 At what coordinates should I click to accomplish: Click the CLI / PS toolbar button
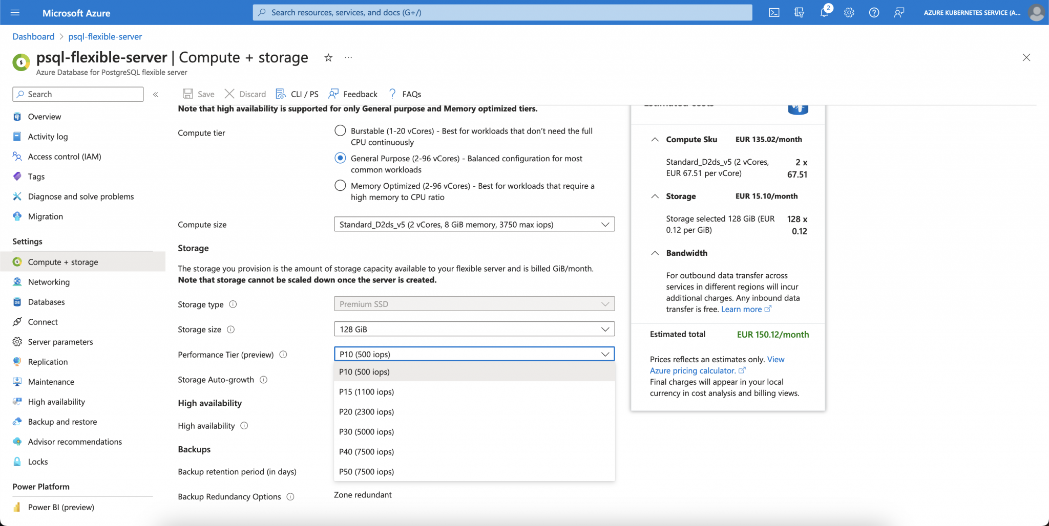[x=297, y=94]
